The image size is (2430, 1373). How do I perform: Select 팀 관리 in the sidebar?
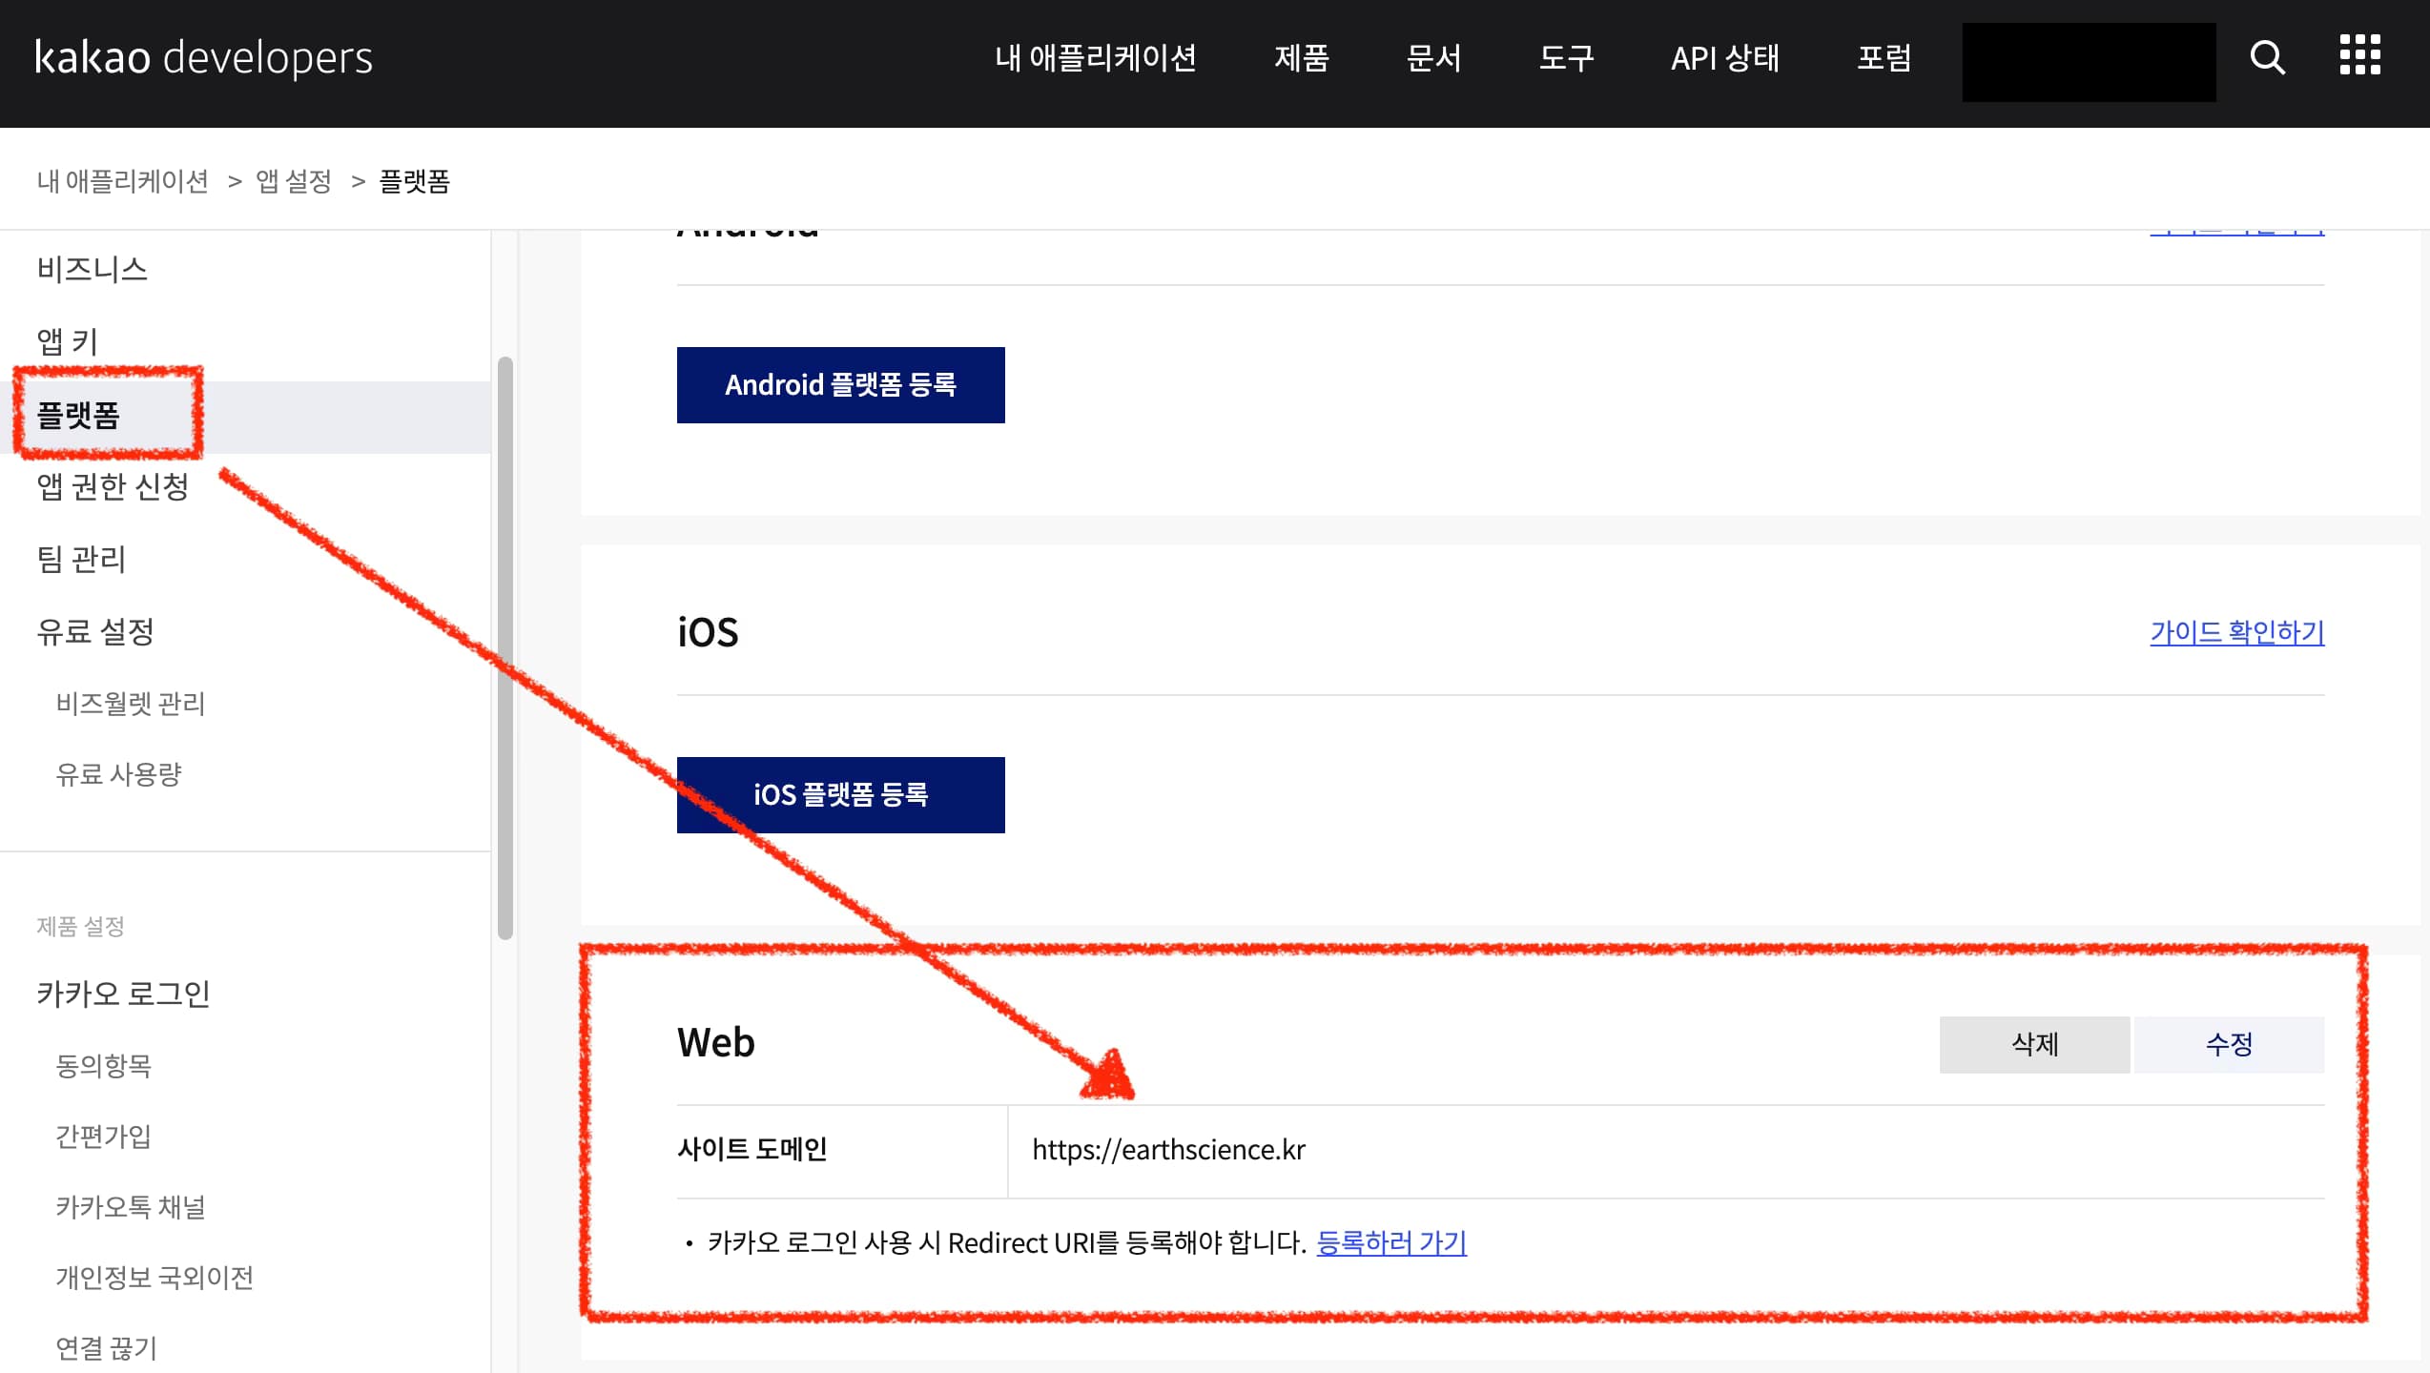[x=81, y=559]
